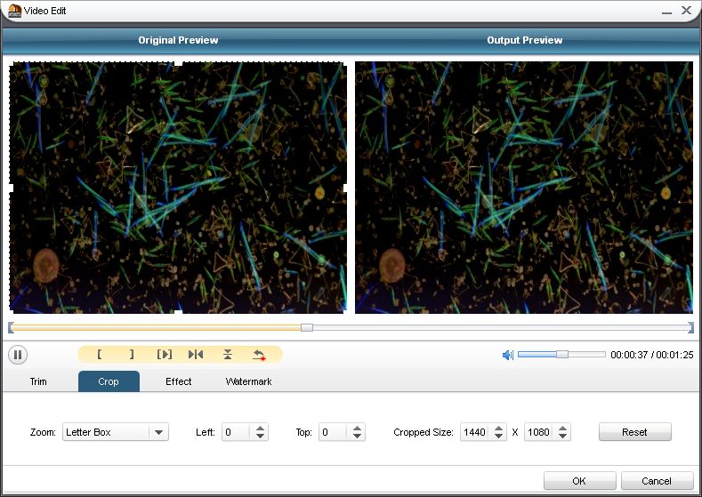The height and width of the screenshot is (497, 702).
Task: Click the Original Preview video with crop frame
Action: click(178, 188)
